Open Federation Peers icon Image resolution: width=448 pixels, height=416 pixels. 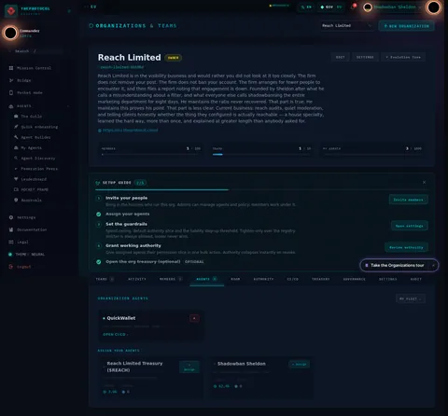[x=16, y=169]
